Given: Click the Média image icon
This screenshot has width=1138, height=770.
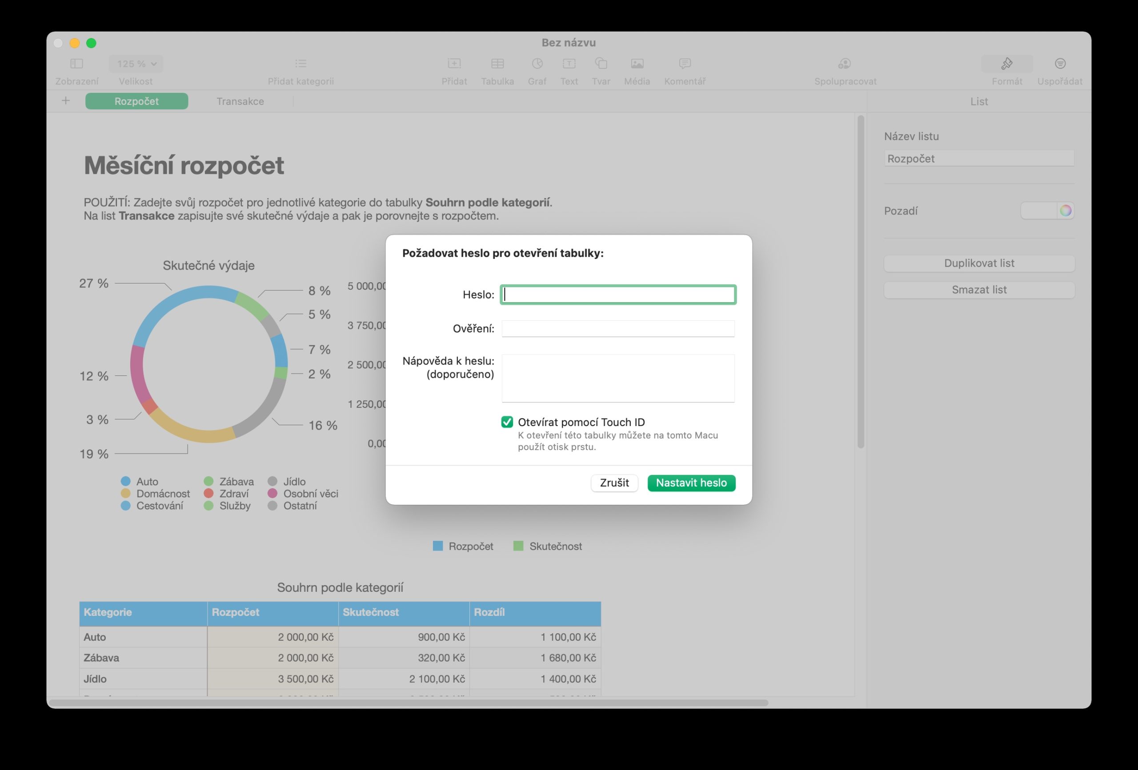Looking at the screenshot, I should (637, 64).
